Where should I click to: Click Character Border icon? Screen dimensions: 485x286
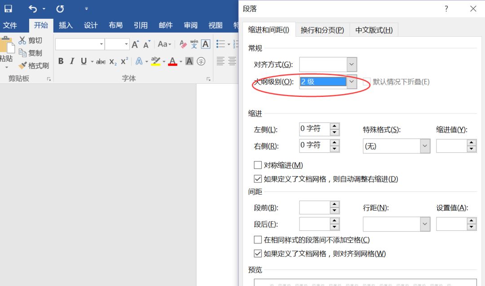click(x=206, y=44)
